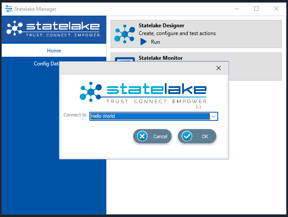Click the Statelake Monitor heading

click(x=160, y=58)
